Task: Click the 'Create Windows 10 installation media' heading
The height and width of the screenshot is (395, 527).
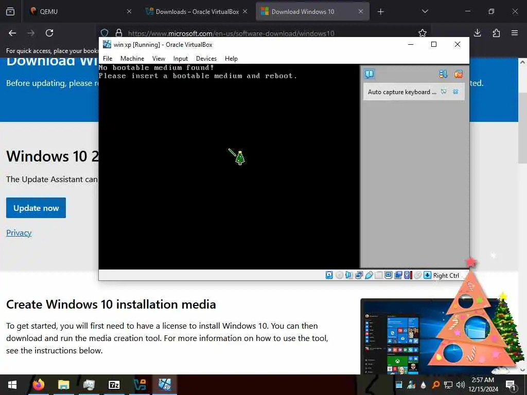Action: point(111,304)
